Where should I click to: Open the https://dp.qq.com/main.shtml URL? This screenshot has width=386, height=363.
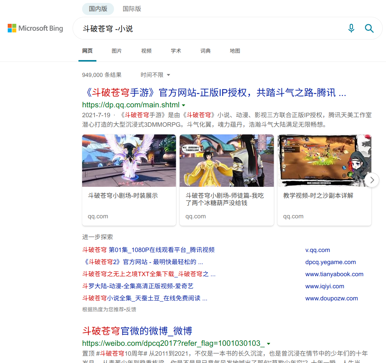coord(131,105)
